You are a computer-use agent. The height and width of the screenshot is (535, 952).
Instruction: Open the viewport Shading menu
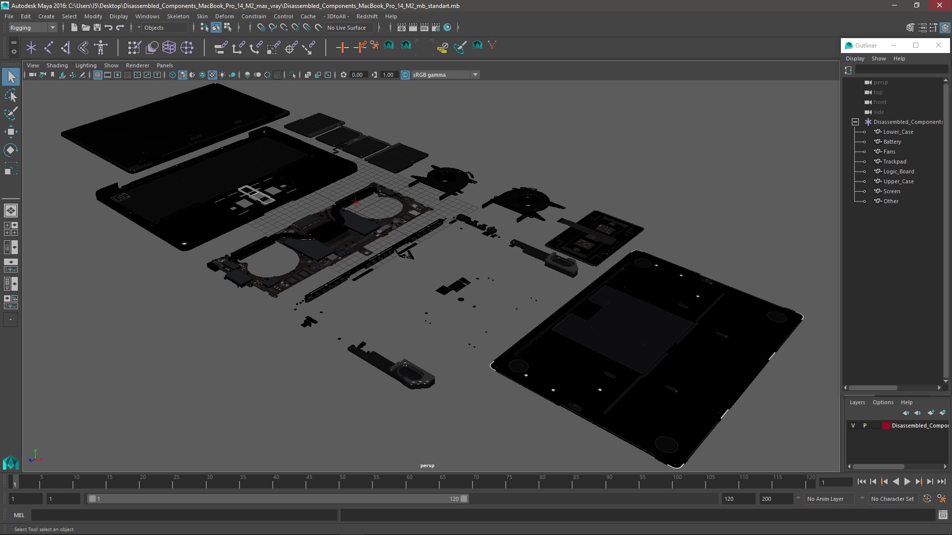coord(57,65)
